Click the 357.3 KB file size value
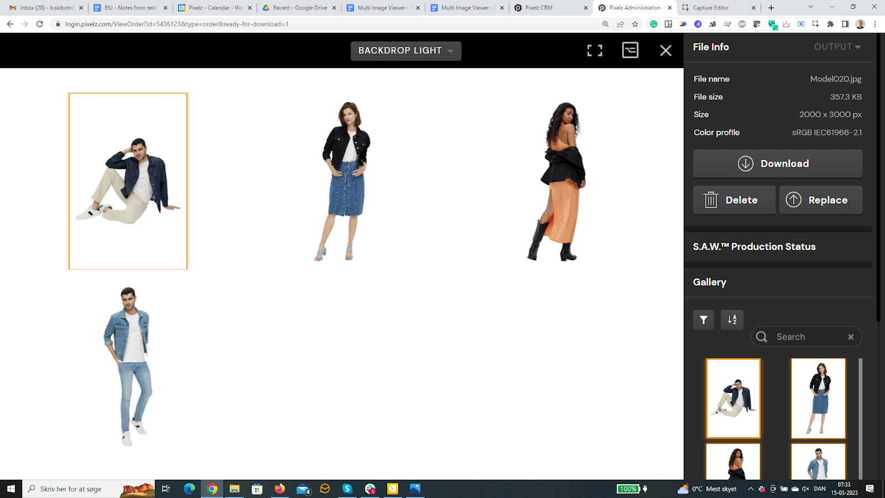Screen dimensions: 885x498 [846, 97]
